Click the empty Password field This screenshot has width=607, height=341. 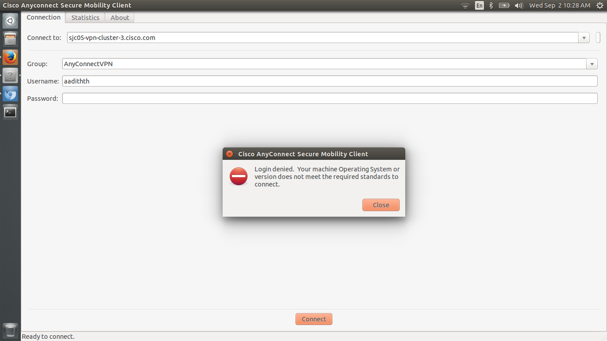330,99
